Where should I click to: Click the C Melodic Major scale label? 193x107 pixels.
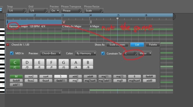coord(72,26)
